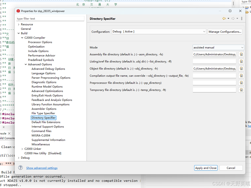Click the type filter text field

50,18
